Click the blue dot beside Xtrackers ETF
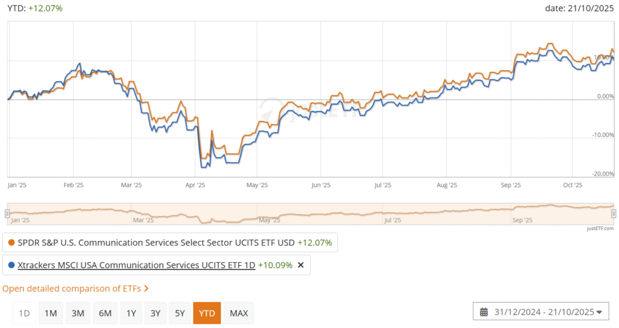This screenshot has height=328, width=619. (x=11, y=265)
